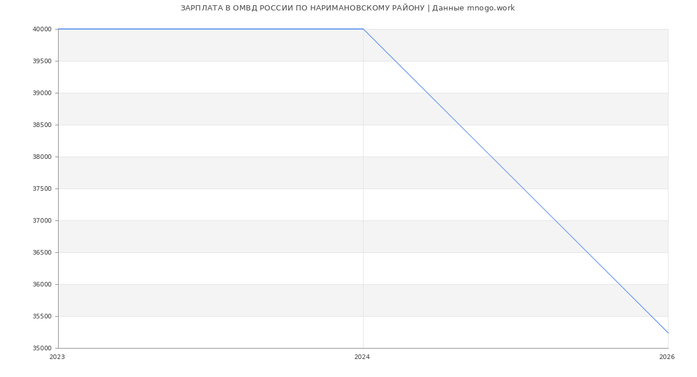This screenshot has height=377, width=697.
Task: Click the 39000 y-axis label
Action: tap(43, 93)
